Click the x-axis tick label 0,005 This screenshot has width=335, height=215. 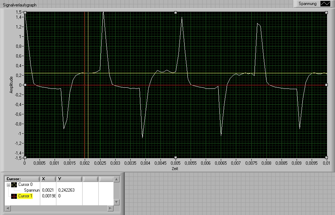coord(176,163)
